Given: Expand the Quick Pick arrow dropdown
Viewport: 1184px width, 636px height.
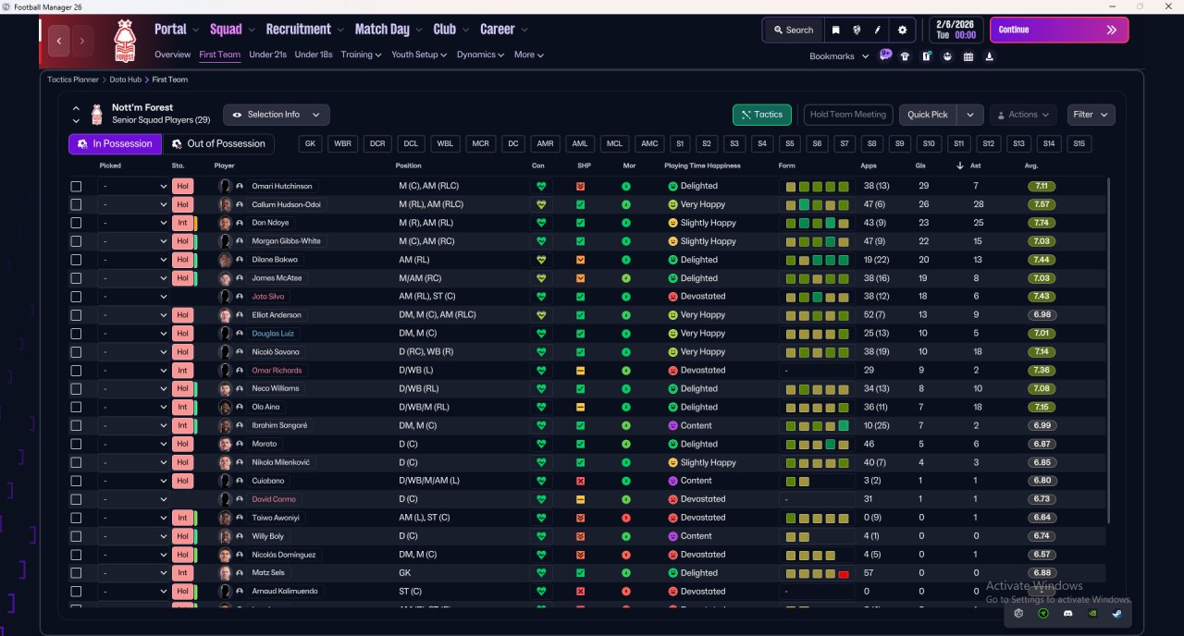Looking at the screenshot, I should (969, 115).
